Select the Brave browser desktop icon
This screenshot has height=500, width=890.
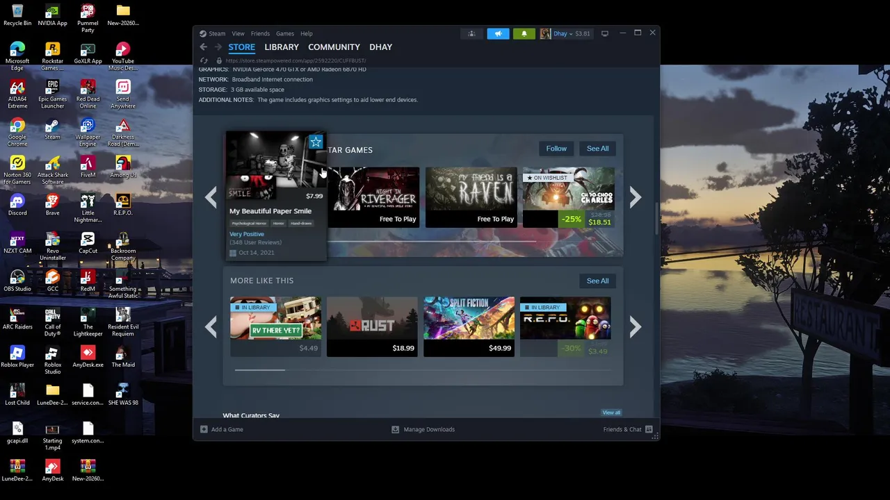pyautogui.click(x=53, y=205)
